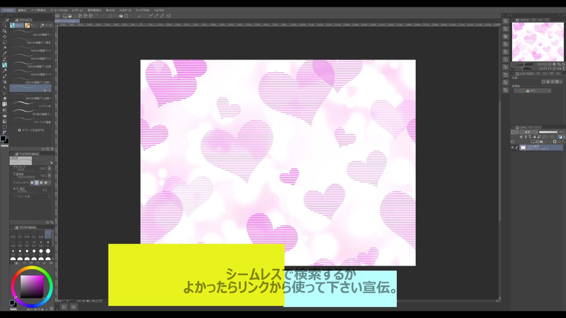Toggle the vector snap checkbox in Tool Property
This screenshot has width=566, height=318.
pos(15,197)
